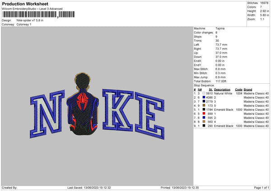The image size is (271, 191).
Task: Click the Machine value Tajima
Action: pyautogui.click(x=220, y=28)
